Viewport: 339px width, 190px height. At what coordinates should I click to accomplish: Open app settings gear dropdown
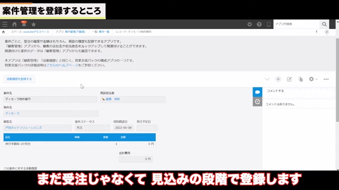pyautogui.click(x=313, y=79)
